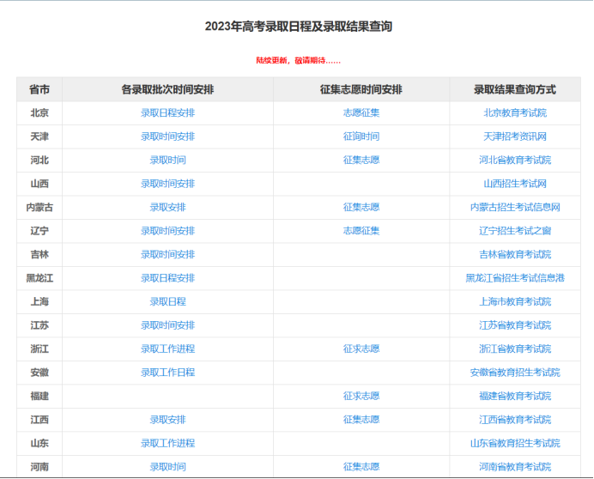Visit 天津招考资讯网 link
Screen dimensions: 594x479
coord(515,136)
